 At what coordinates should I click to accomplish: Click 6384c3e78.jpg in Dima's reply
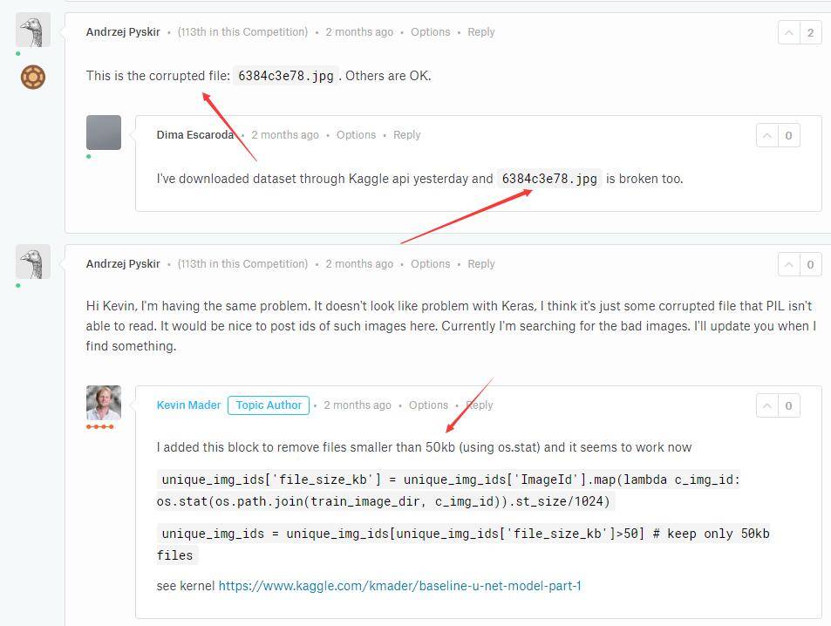549,179
